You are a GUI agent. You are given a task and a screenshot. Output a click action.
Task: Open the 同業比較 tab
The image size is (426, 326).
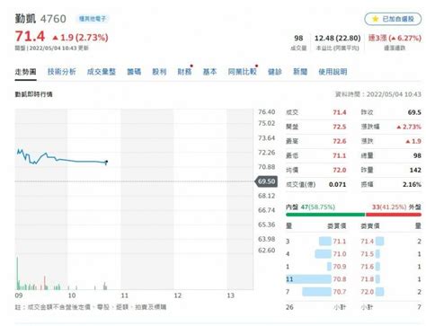tap(242, 72)
